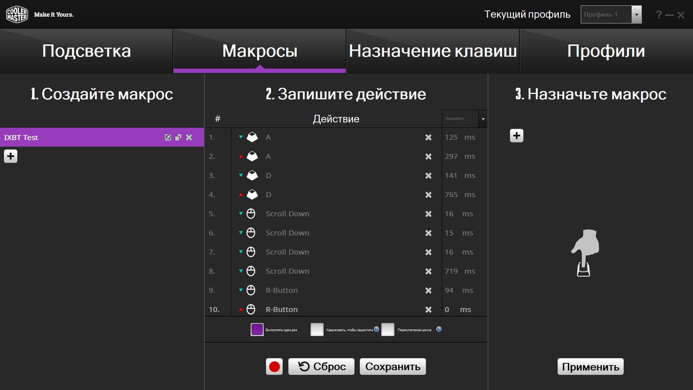Remove action 5 Scroll Down step
This screenshot has width=693, height=390.
[428, 214]
